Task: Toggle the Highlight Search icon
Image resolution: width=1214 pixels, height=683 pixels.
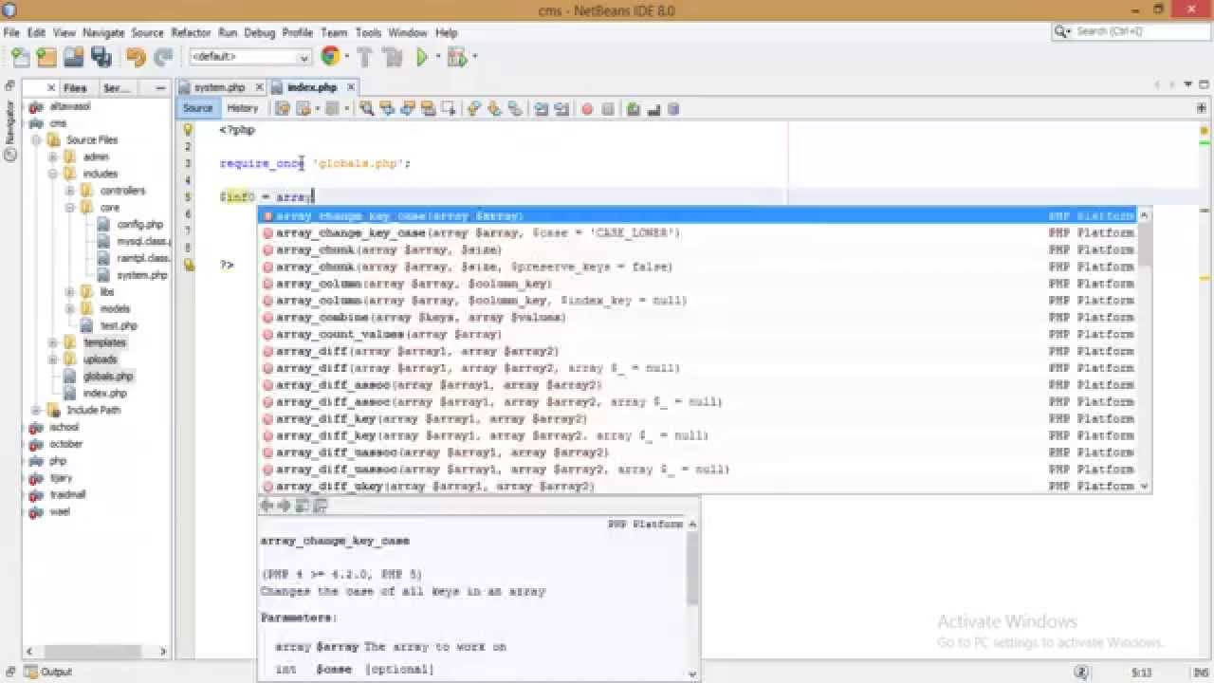Action: coord(428,109)
